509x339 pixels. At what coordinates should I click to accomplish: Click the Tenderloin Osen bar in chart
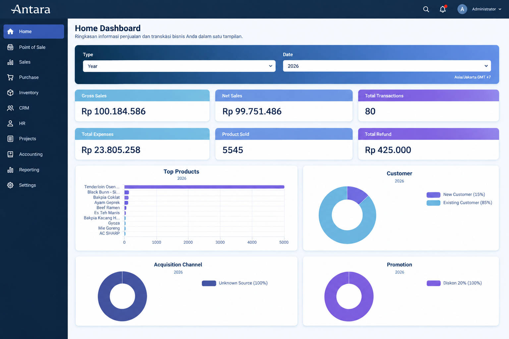(204, 187)
